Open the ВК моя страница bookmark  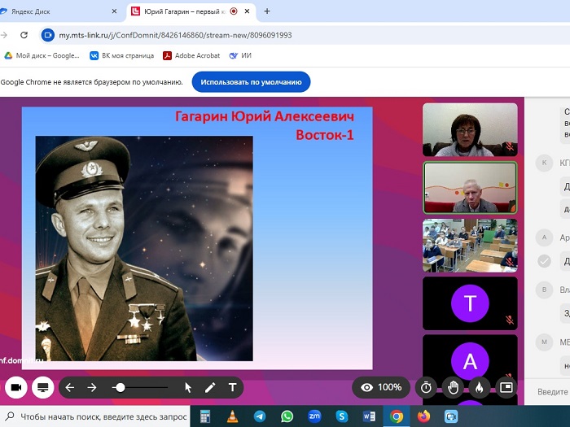point(122,55)
